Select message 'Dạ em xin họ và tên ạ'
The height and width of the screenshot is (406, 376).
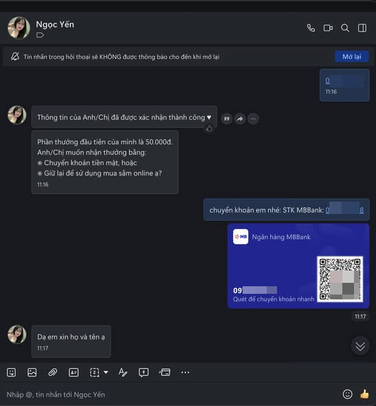[71, 341]
